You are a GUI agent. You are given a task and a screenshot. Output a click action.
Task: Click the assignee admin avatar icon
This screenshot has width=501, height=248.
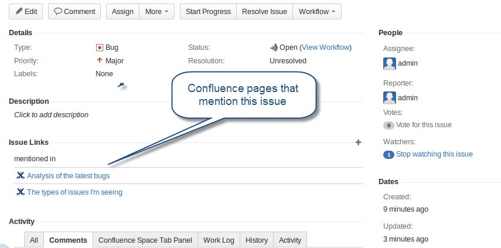[x=389, y=64]
